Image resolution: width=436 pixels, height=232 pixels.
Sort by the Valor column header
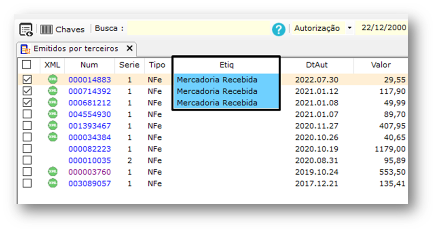click(381, 65)
